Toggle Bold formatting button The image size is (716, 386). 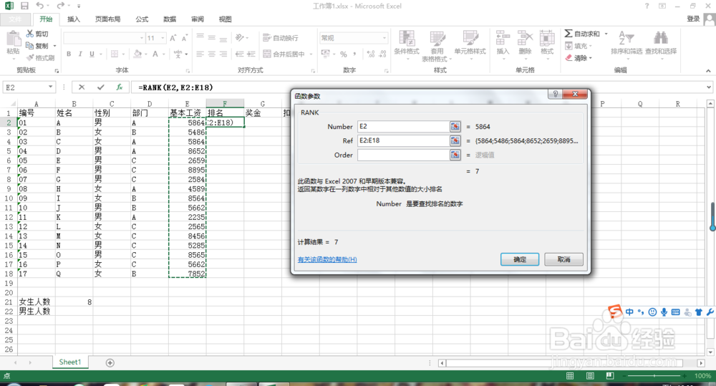coord(69,54)
